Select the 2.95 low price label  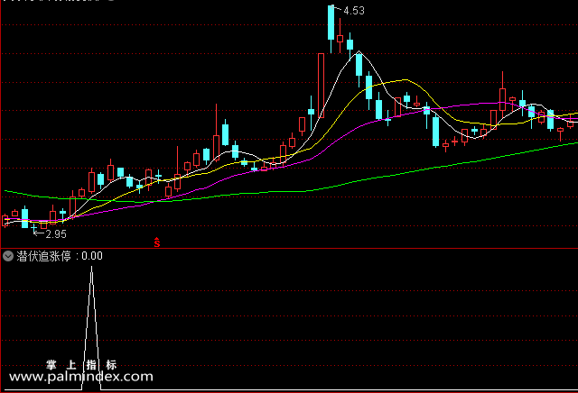pyautogui.click(x=56, y=234)
